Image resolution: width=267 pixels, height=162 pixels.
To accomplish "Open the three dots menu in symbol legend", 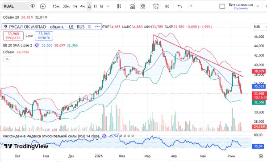I will point(97,27).
